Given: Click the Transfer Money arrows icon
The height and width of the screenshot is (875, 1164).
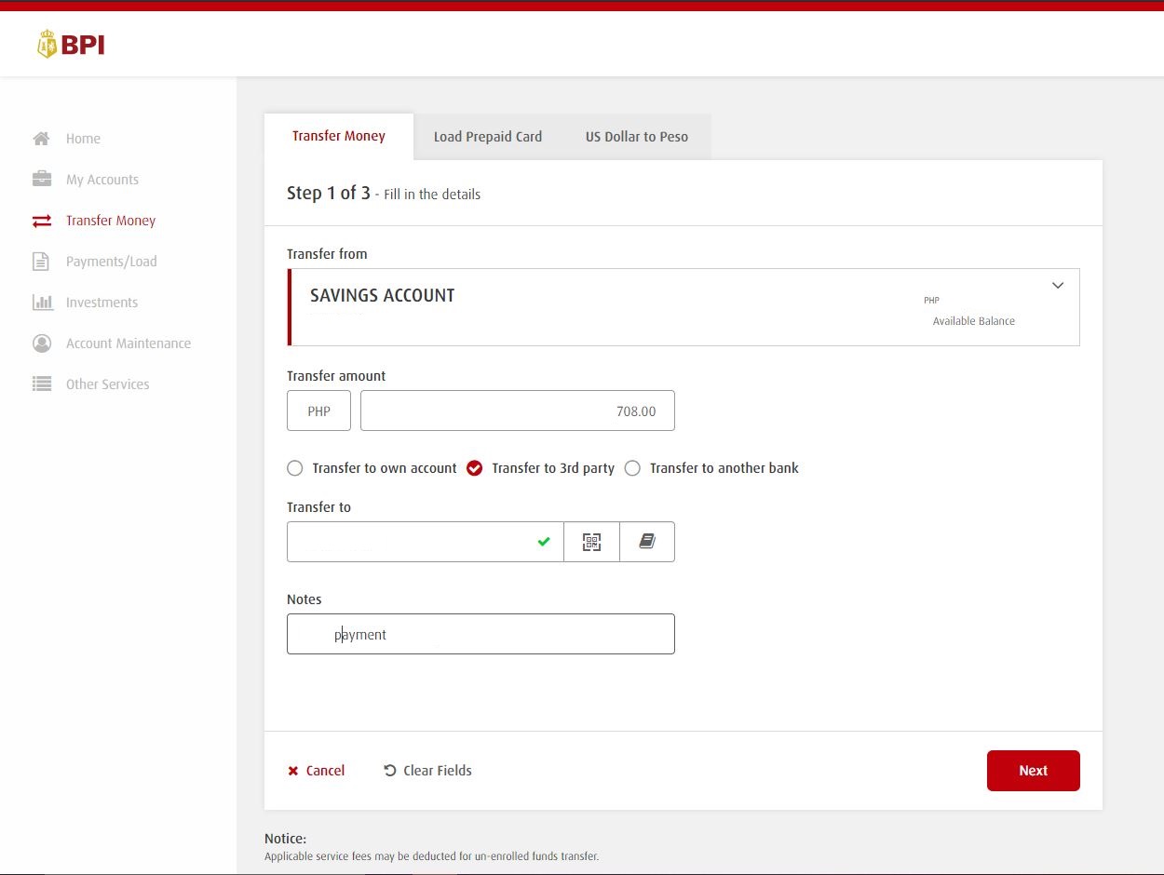Looking at the screenshot, I should (42, 221).
